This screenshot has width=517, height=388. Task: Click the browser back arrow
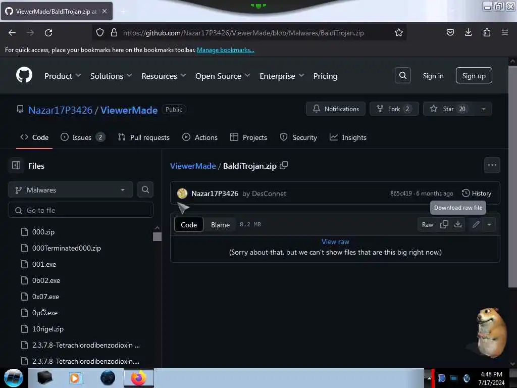click(x=12, y=33)
